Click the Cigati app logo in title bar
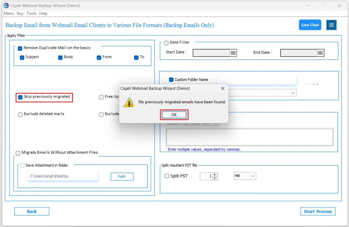Image resolution: width=349 pixels, height=227 pixels. (6, 5)
